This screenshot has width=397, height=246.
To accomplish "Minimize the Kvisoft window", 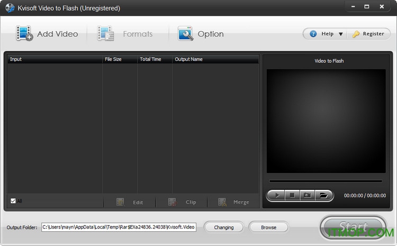I will 353,6.
